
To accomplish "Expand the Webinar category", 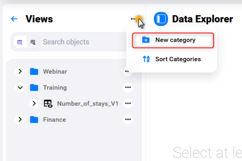I will coord(20,72).
